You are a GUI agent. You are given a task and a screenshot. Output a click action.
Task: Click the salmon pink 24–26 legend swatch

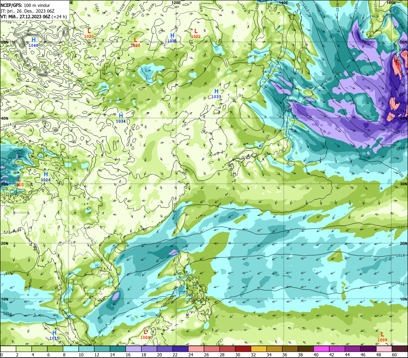[x=196, y=349]
